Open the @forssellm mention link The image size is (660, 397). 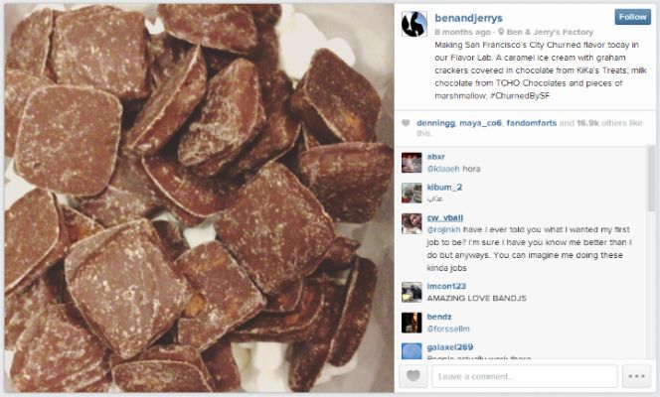tap(448, 329)
